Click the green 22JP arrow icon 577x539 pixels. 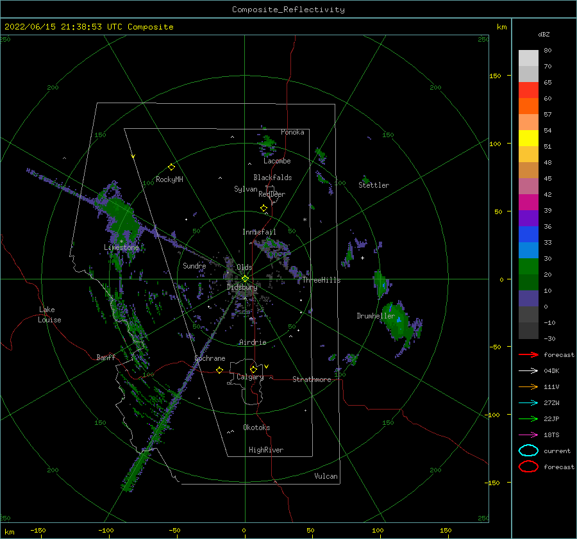[x=528, y=419]
